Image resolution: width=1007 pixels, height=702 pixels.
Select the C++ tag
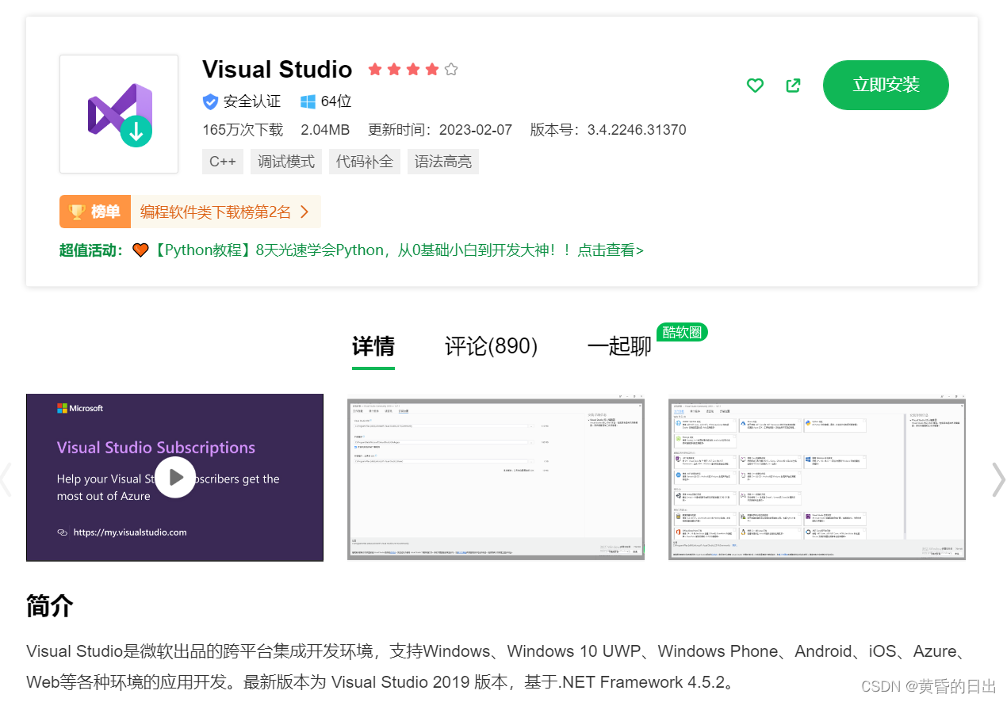(223, 162)
